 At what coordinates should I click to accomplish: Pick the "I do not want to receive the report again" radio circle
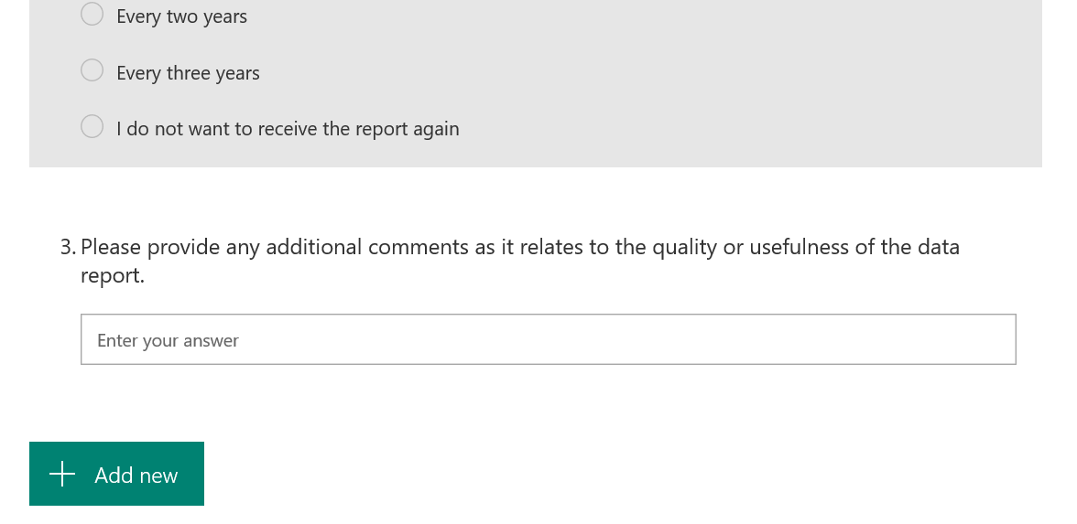(92, 127)
